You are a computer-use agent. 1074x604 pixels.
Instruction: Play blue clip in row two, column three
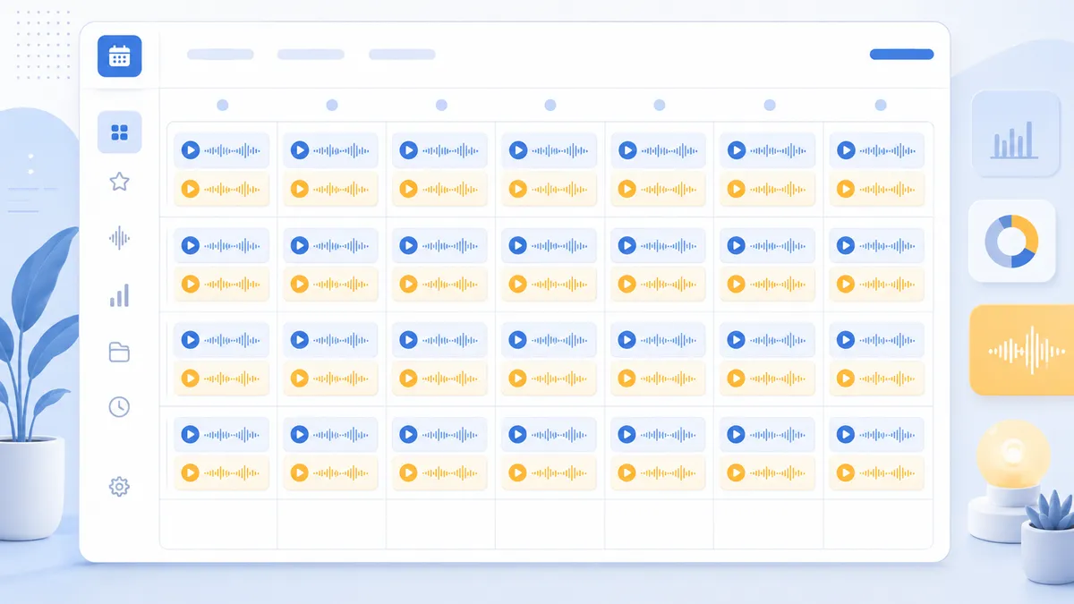click(408, 245)
